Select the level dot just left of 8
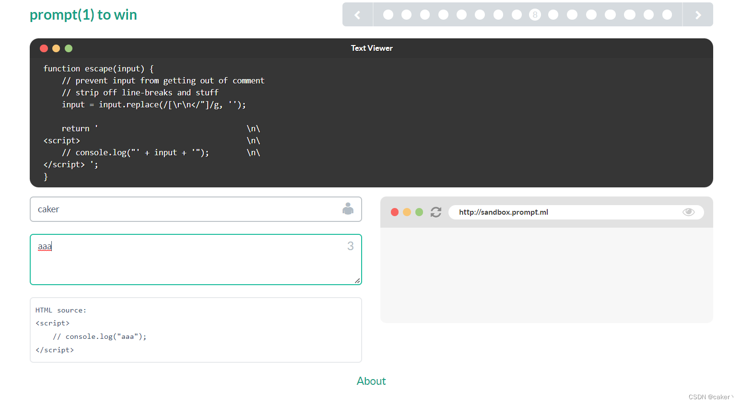 (x=517, y=15)
